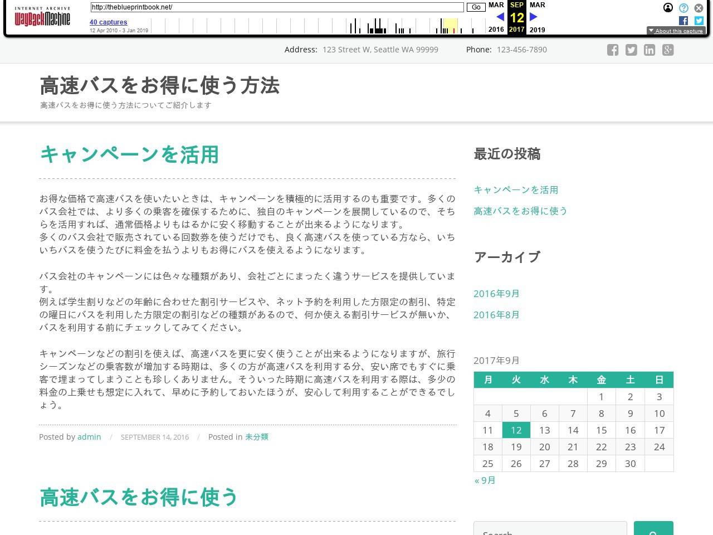
Task: Share capture on Twitter from Wayback toolbar
Action: pyautogui.click(x=699, y=21)
